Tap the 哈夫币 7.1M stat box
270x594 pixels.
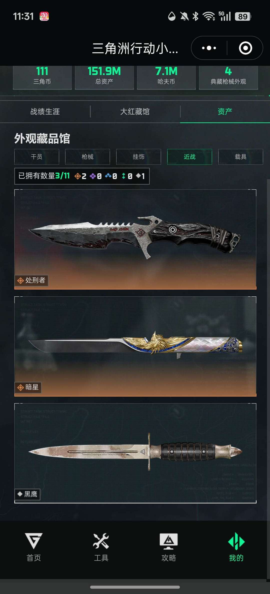pos(166,77)
